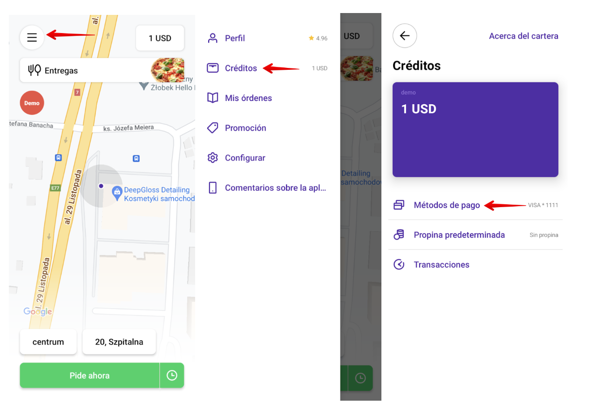Viewport: 611px width, 403px height.
Task: Tap the purple 1 USD demo wallet card
Action: [x=475, y=130]
